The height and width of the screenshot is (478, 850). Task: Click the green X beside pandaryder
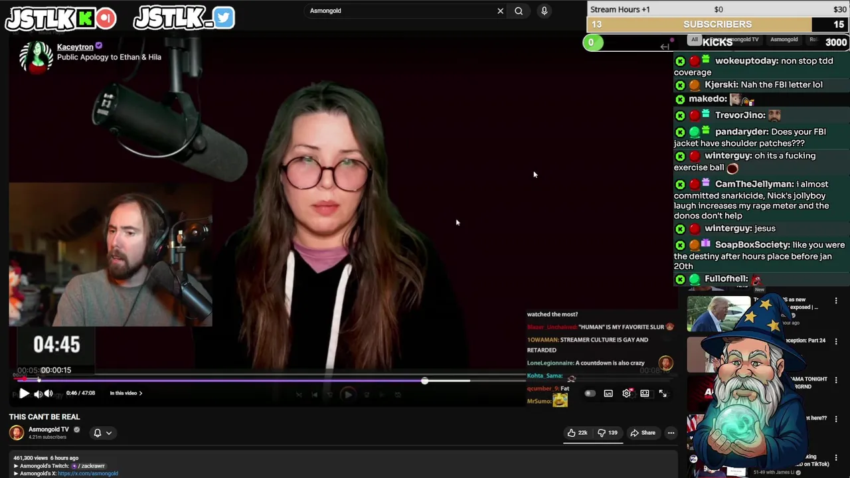(680, 132)
